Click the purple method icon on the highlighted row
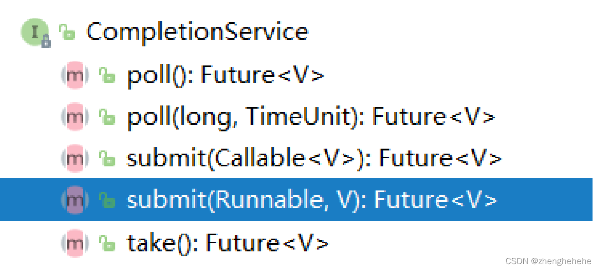This screenshot has height=270, width=598. pyautogui.click(x=74, y=199)
